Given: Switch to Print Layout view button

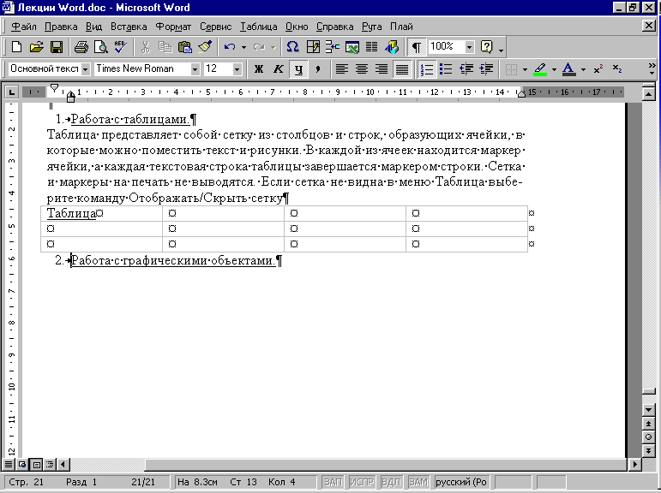Looking at the screenshot, I should (x=37, y=465).
